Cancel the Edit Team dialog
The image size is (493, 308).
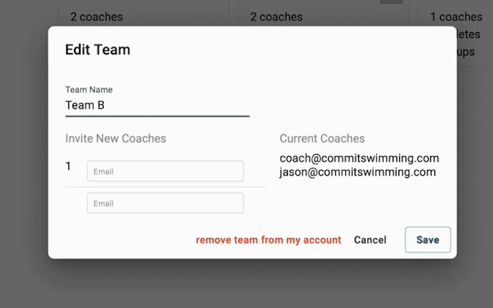[370, 240]
